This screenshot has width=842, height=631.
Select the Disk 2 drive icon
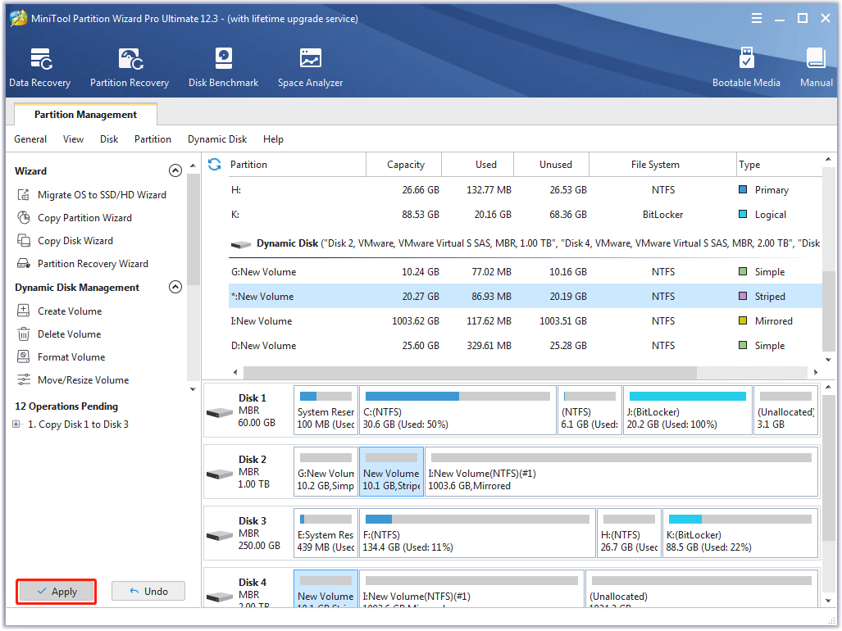coord(220,474)
